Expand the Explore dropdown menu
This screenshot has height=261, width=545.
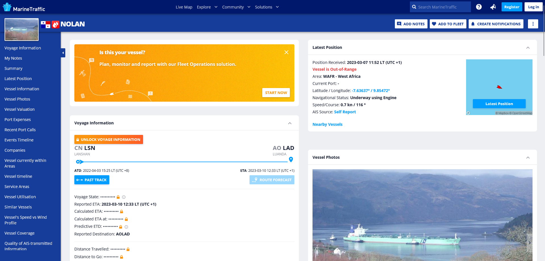point(207,7)
